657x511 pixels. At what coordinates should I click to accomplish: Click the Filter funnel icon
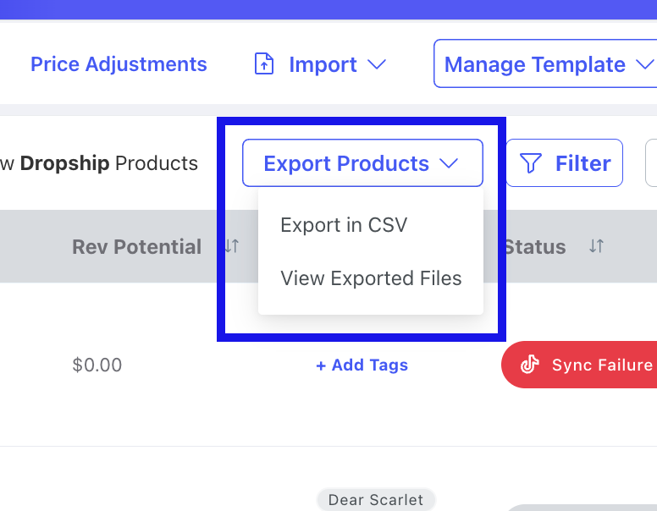(531, 163)
